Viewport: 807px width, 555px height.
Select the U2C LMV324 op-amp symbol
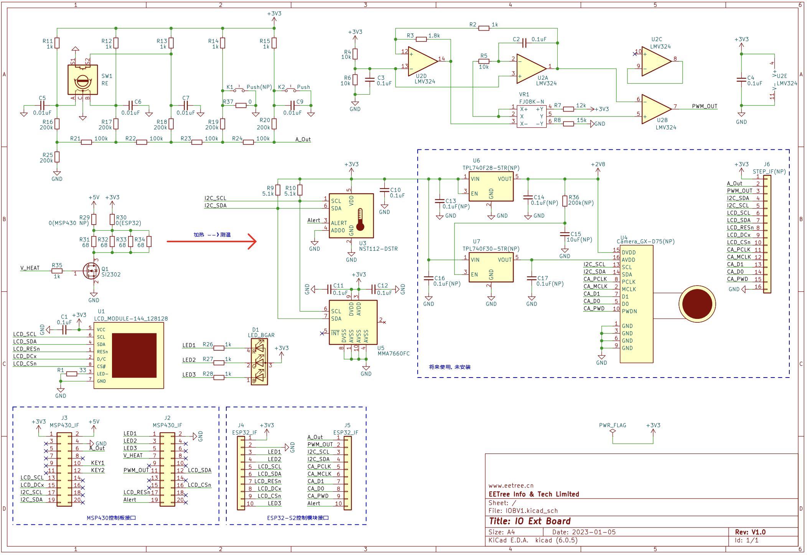(x=656, y=61)
